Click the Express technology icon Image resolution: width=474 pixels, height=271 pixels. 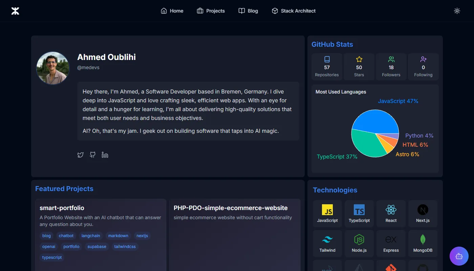[x=391, y=239]
